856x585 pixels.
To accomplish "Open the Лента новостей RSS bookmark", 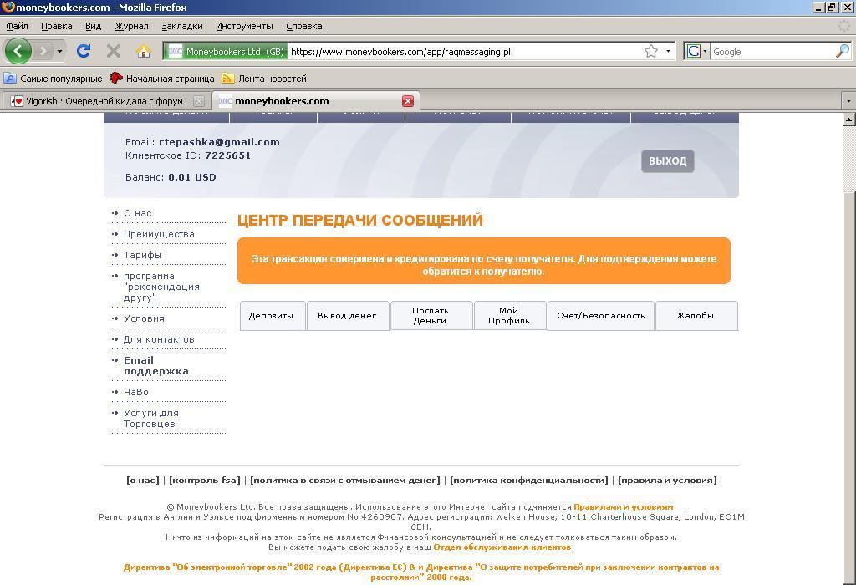I will click(264, 79).
